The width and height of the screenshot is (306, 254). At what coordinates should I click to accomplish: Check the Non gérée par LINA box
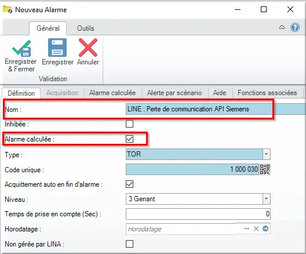coord(130,244)
